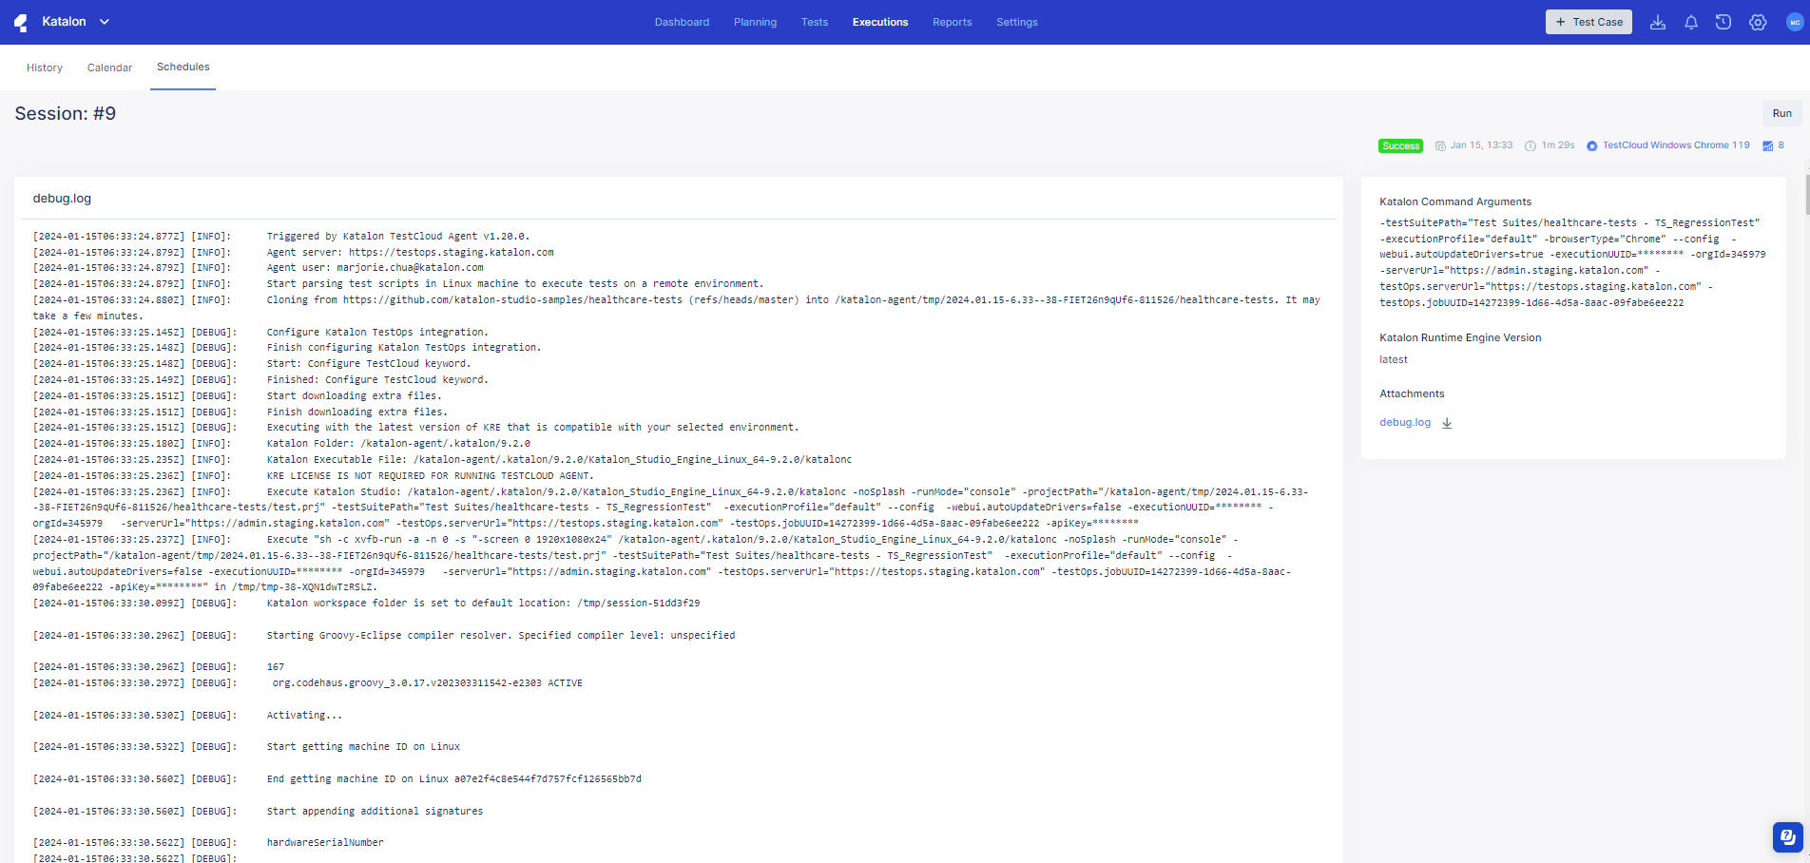Navigate to the Planning menu
1810x863 pixels.
[x=755, y=22]
